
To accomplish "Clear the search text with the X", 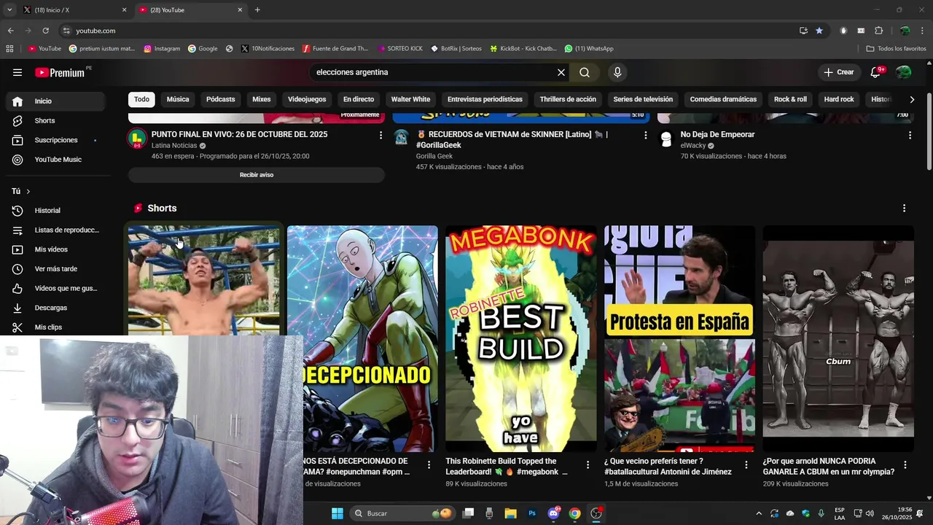I will 561,72.
